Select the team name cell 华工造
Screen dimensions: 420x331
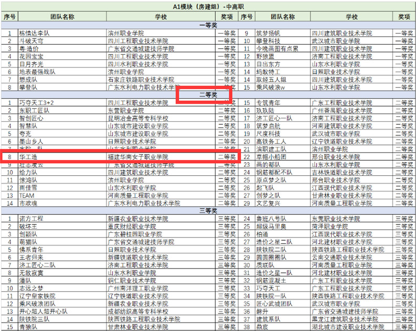[x=29, y=157]
